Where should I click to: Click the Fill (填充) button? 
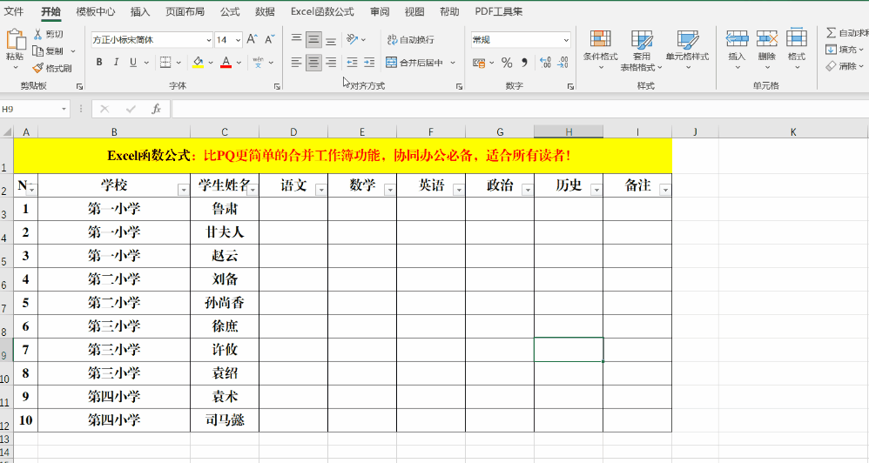pos(845,50)
